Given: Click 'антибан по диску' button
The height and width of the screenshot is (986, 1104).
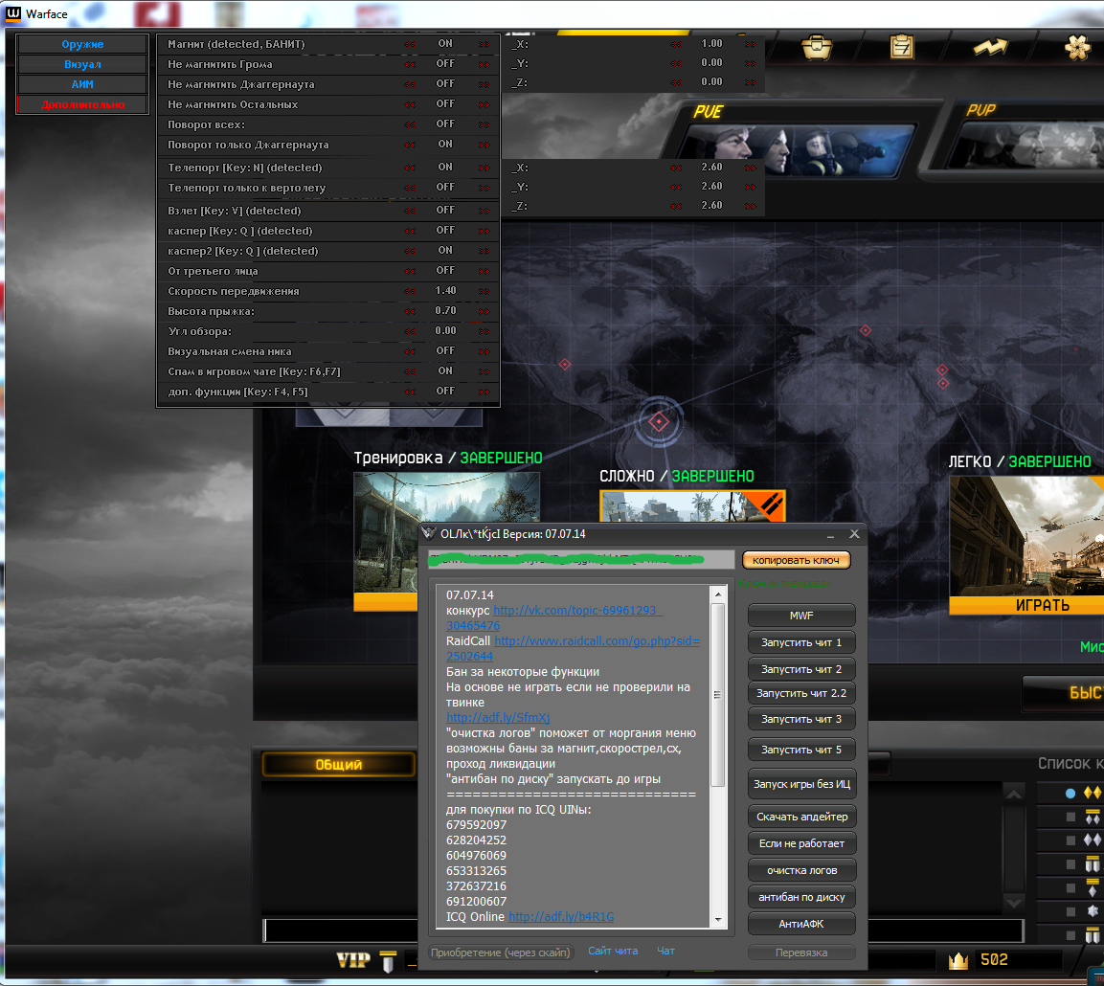Looking at the screenshot, I should [801, 897].
